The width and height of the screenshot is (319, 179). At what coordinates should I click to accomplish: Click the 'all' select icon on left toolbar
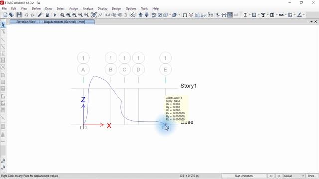pyautogui.click(x=3, y=161)
